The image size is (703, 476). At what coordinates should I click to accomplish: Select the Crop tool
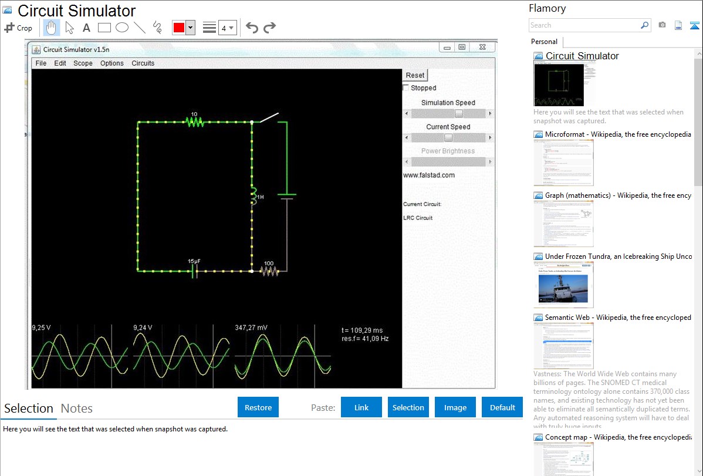18,28
